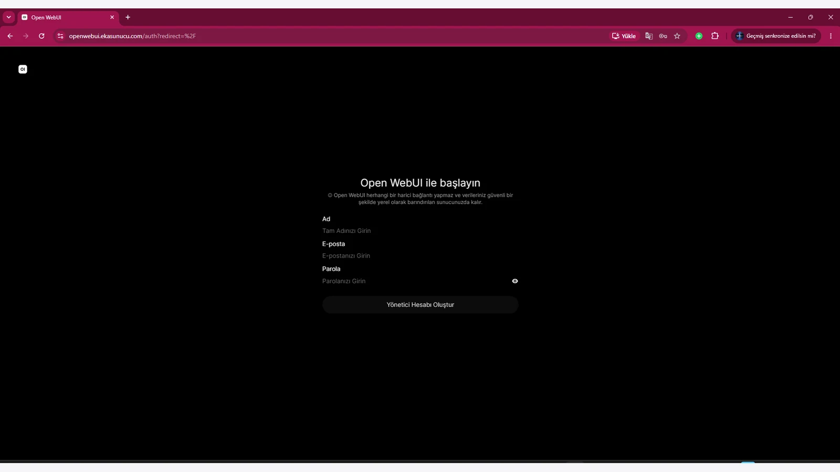Image resolution: width=840 pixels, height=472 pixels.
Task: Select the Open WebUI browser tab
Action: tap(67, 17)
